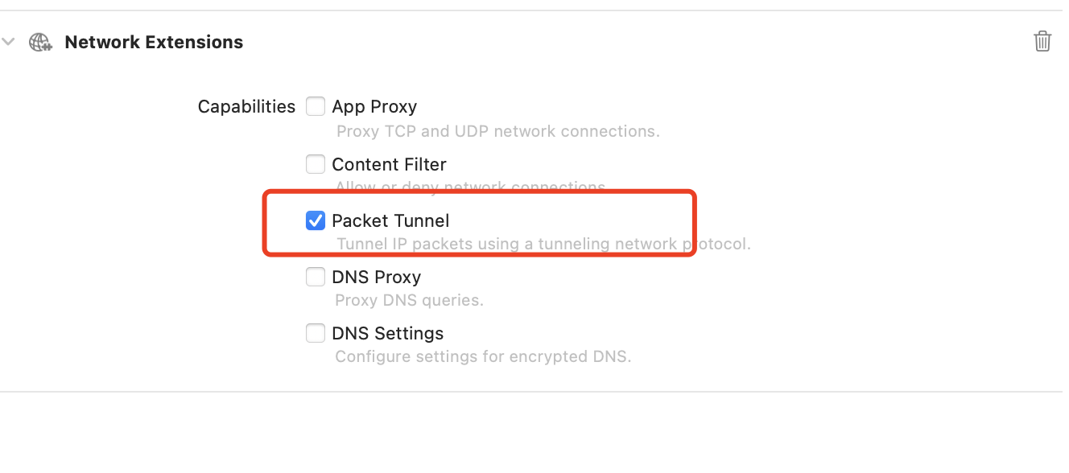Collapse the Network Extensions section chevron
Image resolution: width=1069 pixels, height=473 pixels.
(9, 42)
